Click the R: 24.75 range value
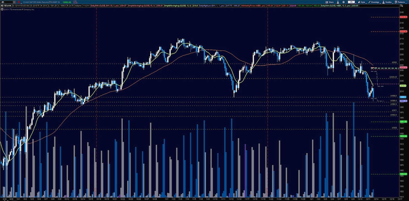The image size is (409, 201). [70, 6]
